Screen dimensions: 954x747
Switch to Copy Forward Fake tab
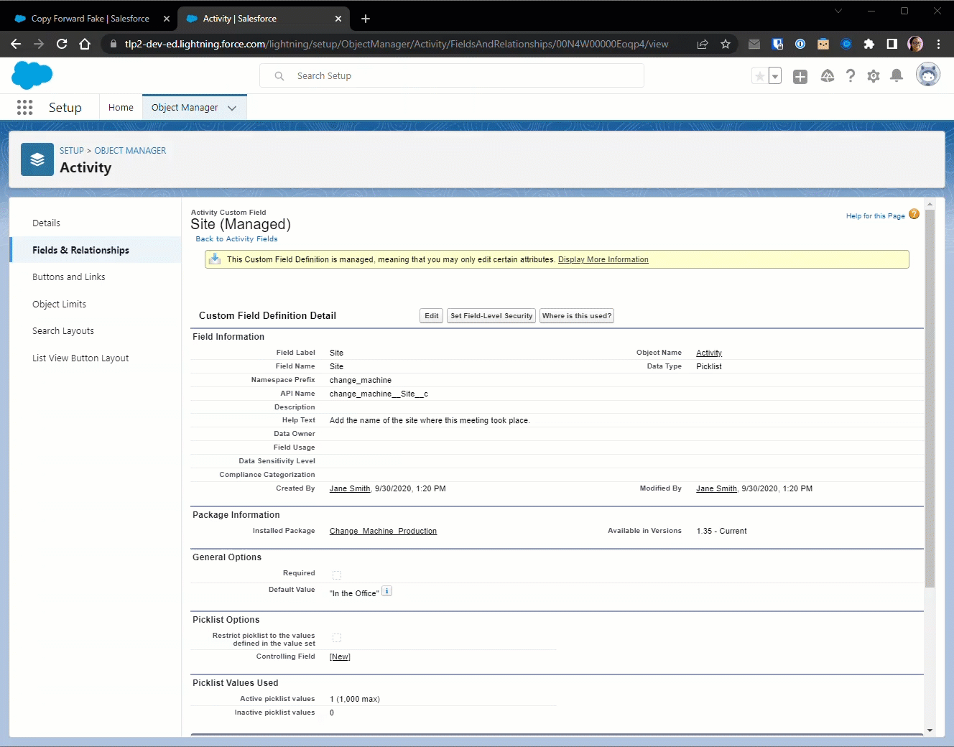(x=91, y=19)
